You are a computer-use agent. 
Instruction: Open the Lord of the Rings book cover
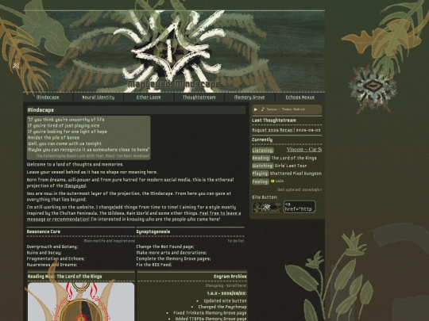click(81, 302)
